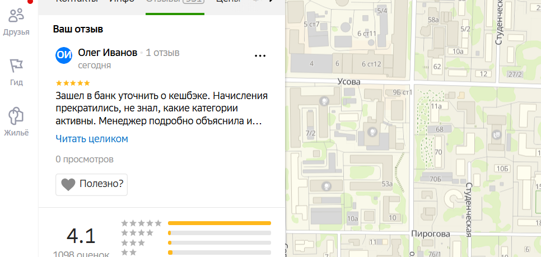Click the 0 просмотров view counter
Viewport: 541px width, 257px height.
point(85,160)
